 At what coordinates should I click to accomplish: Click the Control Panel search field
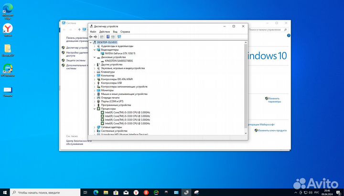click(268, 30)
